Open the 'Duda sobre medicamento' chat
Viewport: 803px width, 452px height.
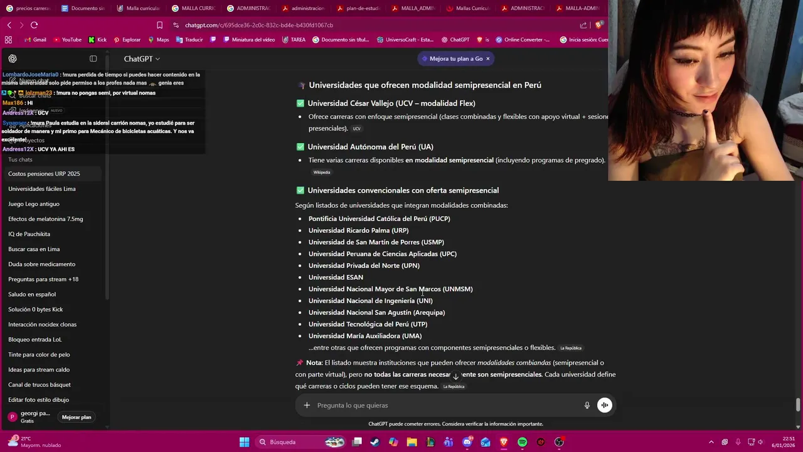(x=53, y=264)
